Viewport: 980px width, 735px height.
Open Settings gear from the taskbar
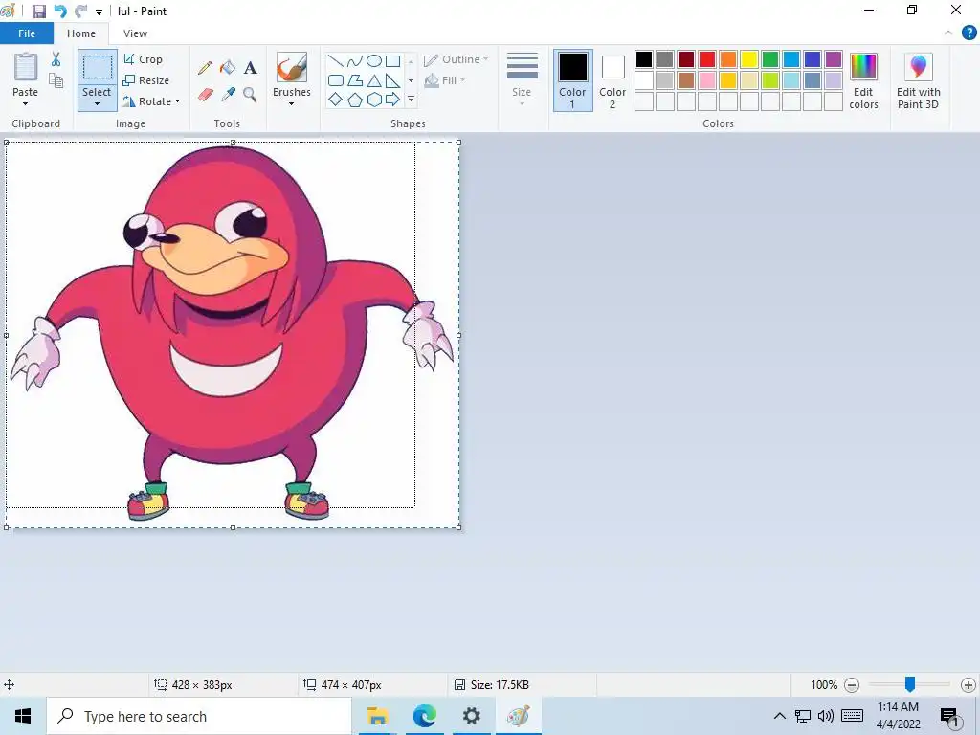tap(471, 716)
